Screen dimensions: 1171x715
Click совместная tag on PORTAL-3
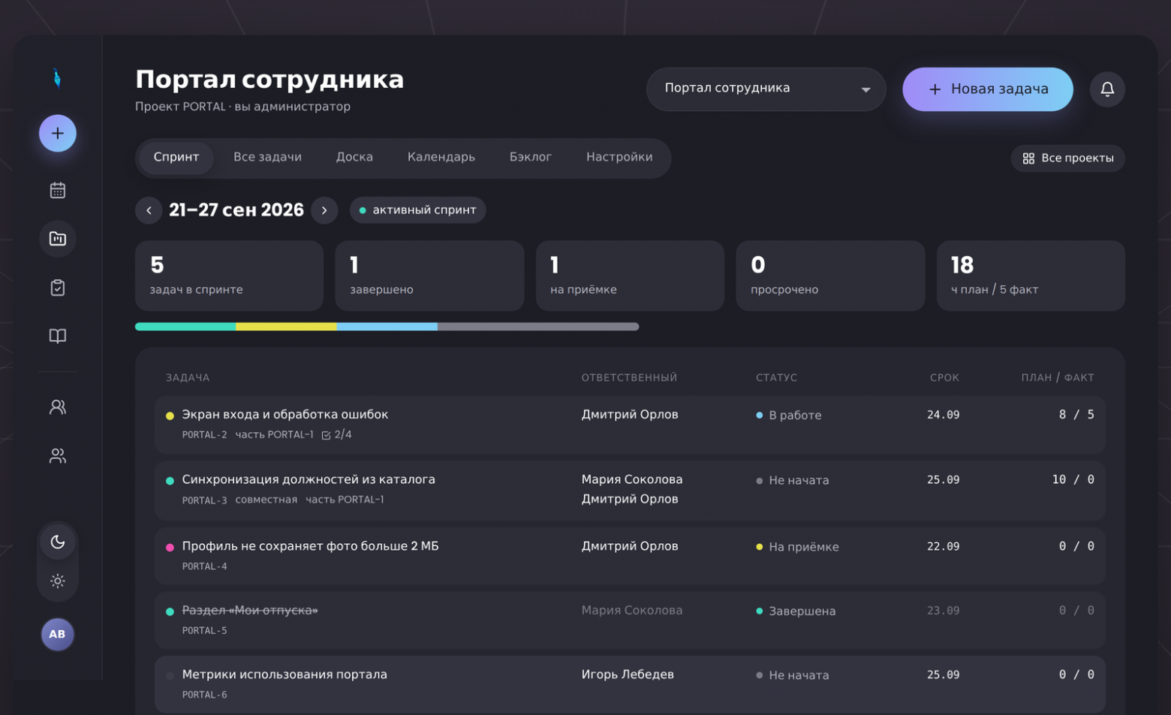(x=266, y=500)
